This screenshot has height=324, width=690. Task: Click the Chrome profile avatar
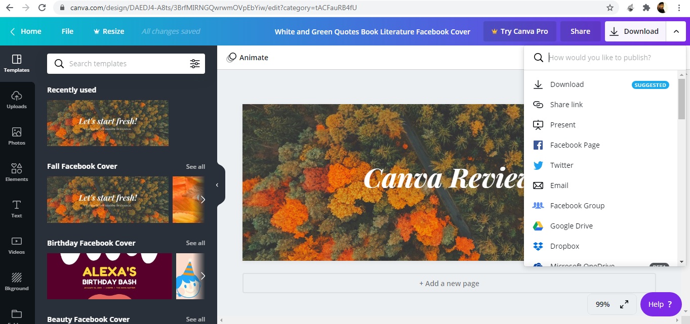tap(662, 8)
